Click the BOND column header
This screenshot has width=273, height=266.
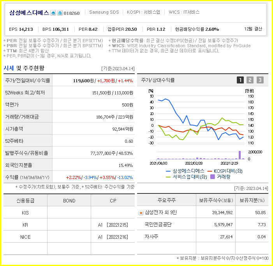pyautogui.click(x=69, y=201)
